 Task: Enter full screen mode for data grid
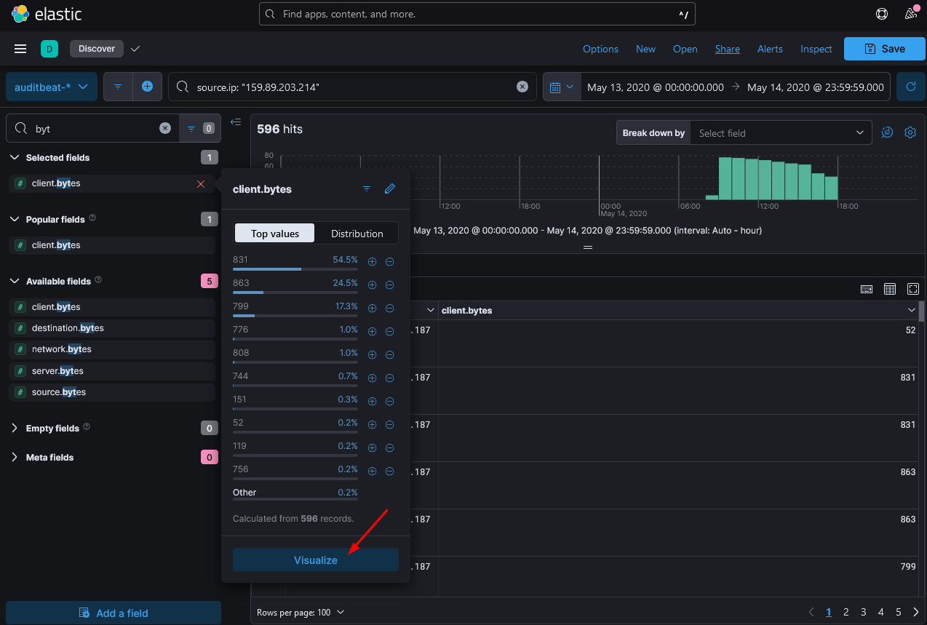click(x=912, y=289)
